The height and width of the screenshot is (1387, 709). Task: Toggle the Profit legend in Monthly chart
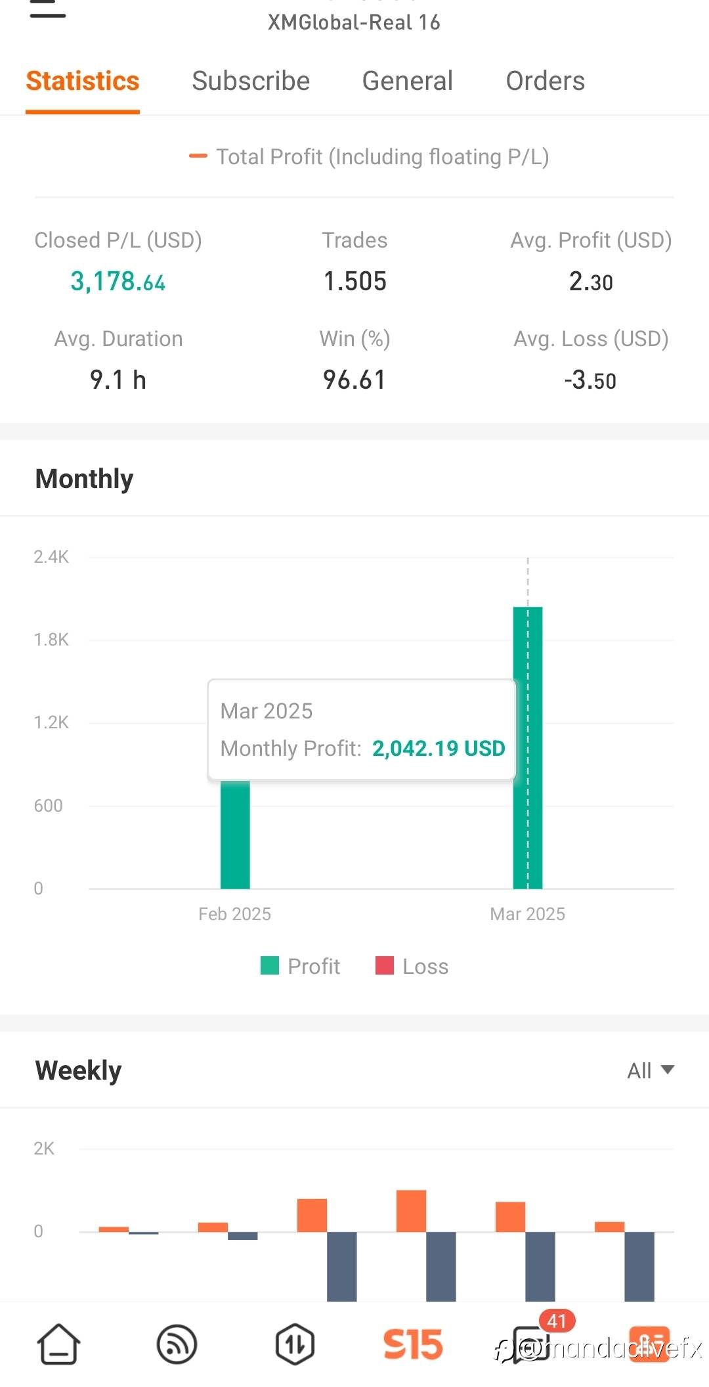click(x=301, y=966)
